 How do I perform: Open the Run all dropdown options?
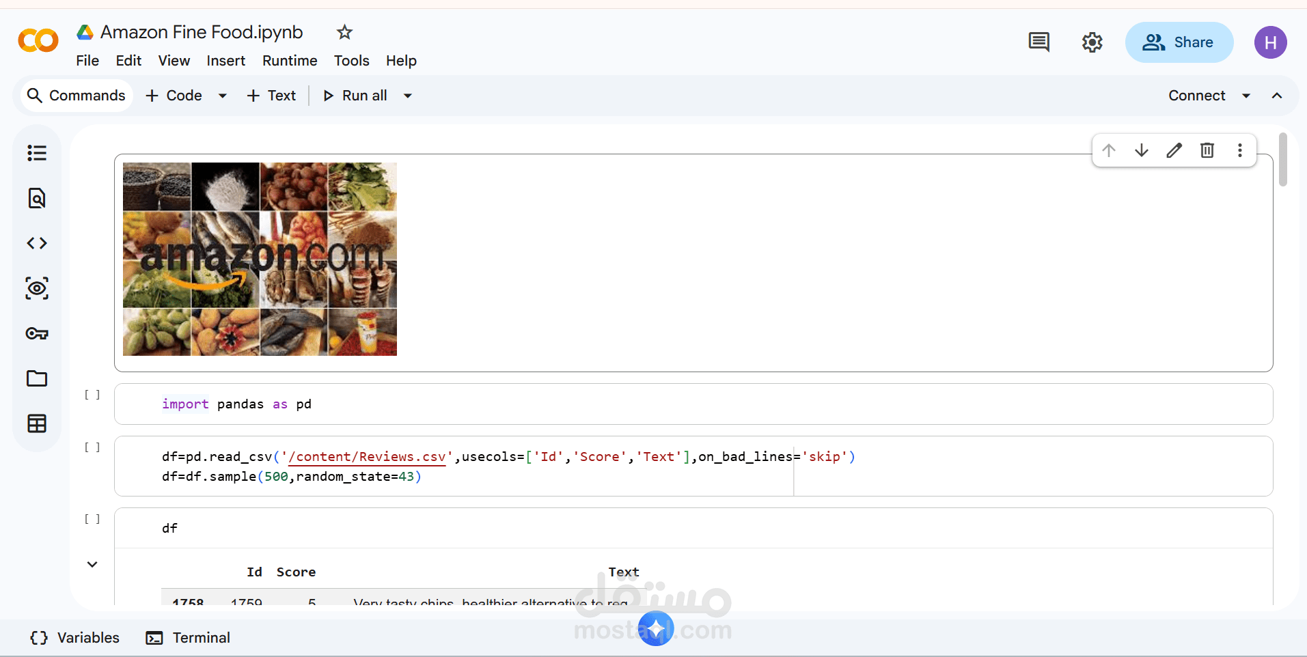(407, 95)
